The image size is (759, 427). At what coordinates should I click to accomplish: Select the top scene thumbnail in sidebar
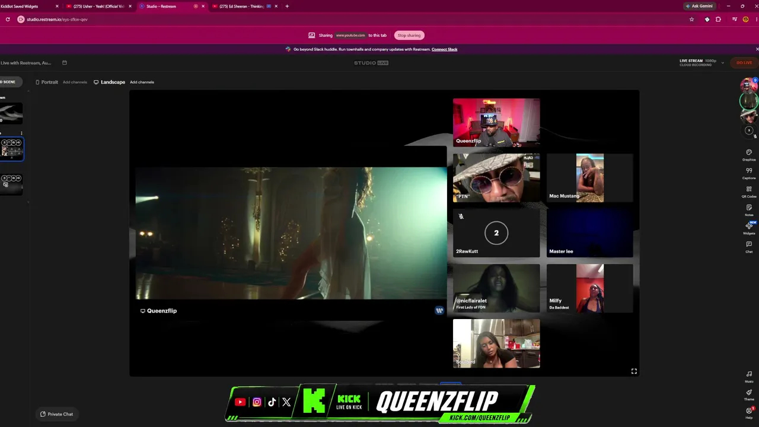coord(11,113)
